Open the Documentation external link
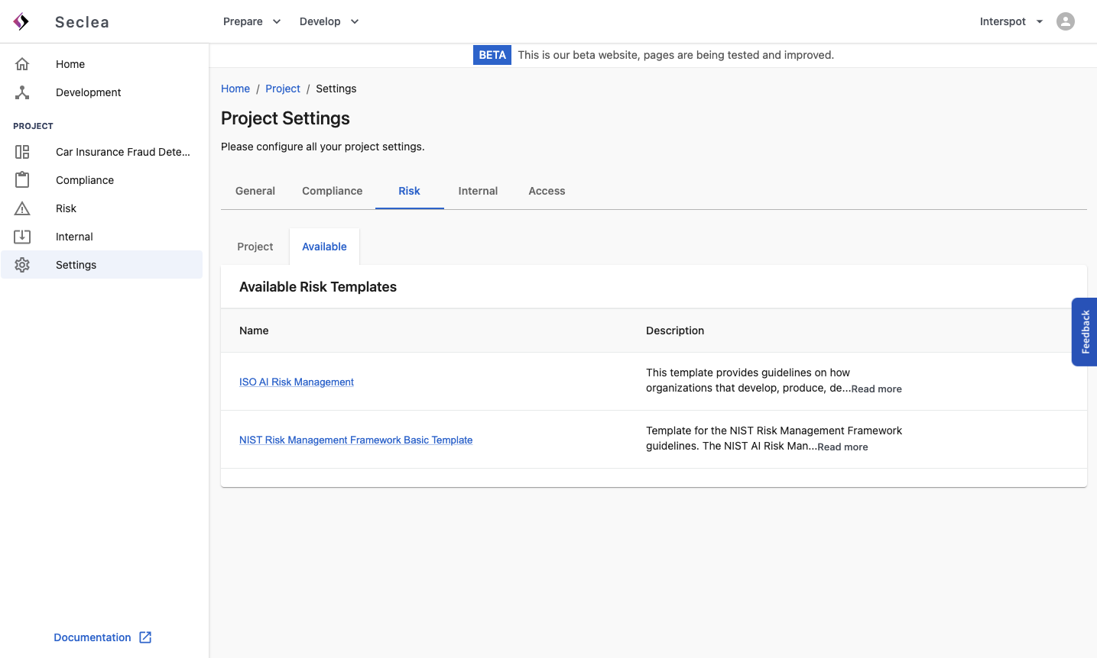 [102, 637]
